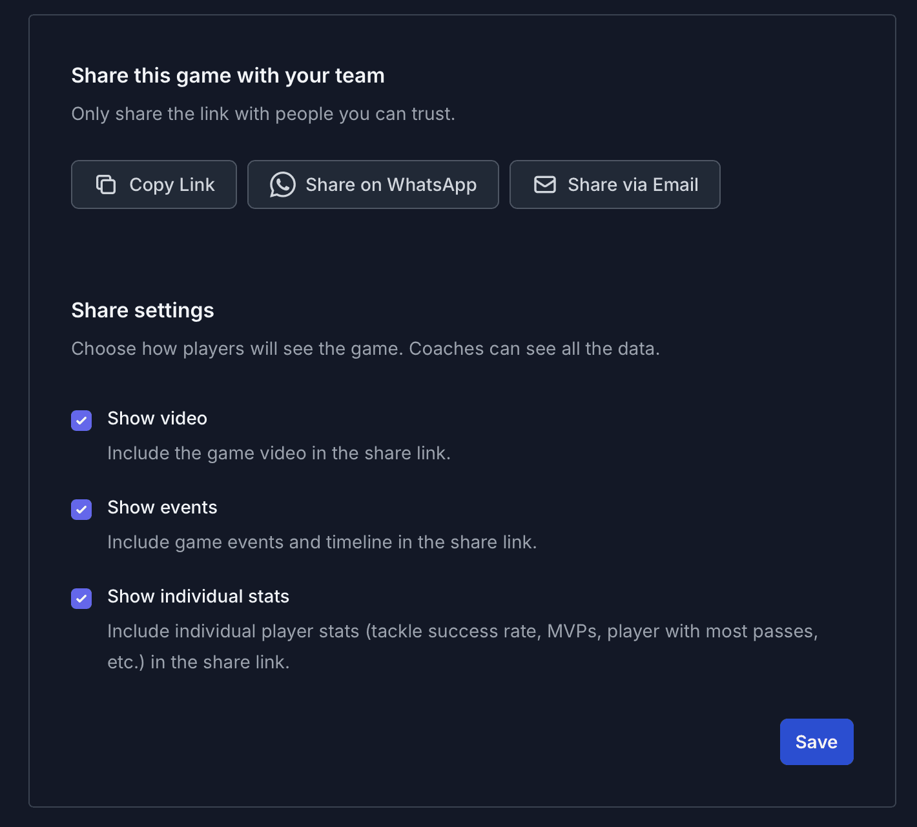The image size is (917, 827).
Task: Click the "Show events" label text
Action: (162, 508)
